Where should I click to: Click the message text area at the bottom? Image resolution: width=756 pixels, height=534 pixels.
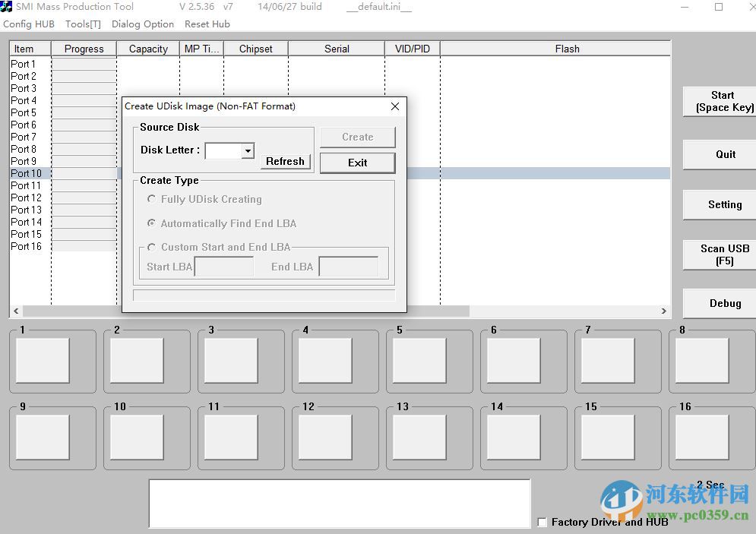point(340,503)
